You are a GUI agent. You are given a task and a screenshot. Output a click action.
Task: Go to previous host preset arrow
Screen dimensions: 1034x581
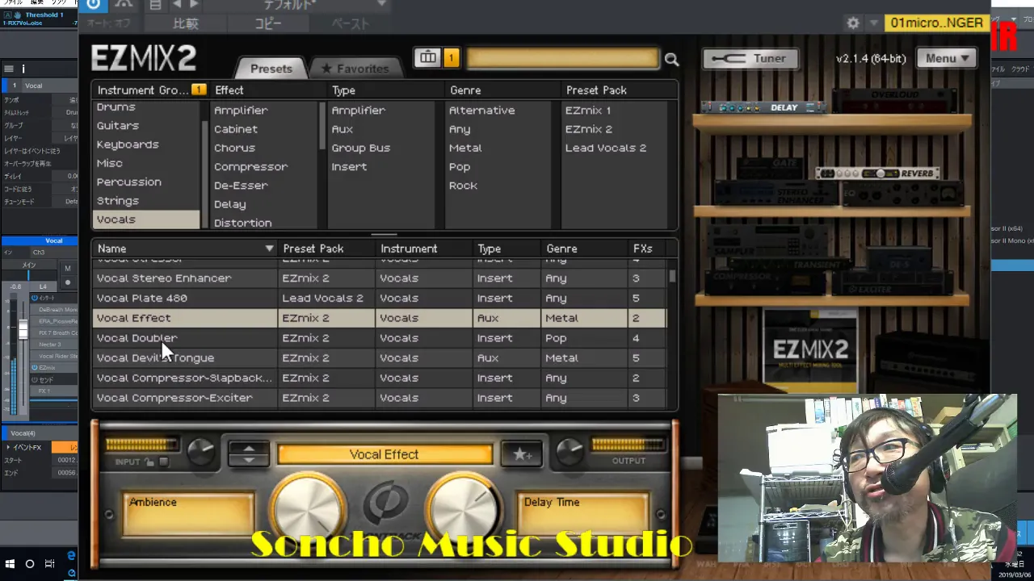[177, 4]
